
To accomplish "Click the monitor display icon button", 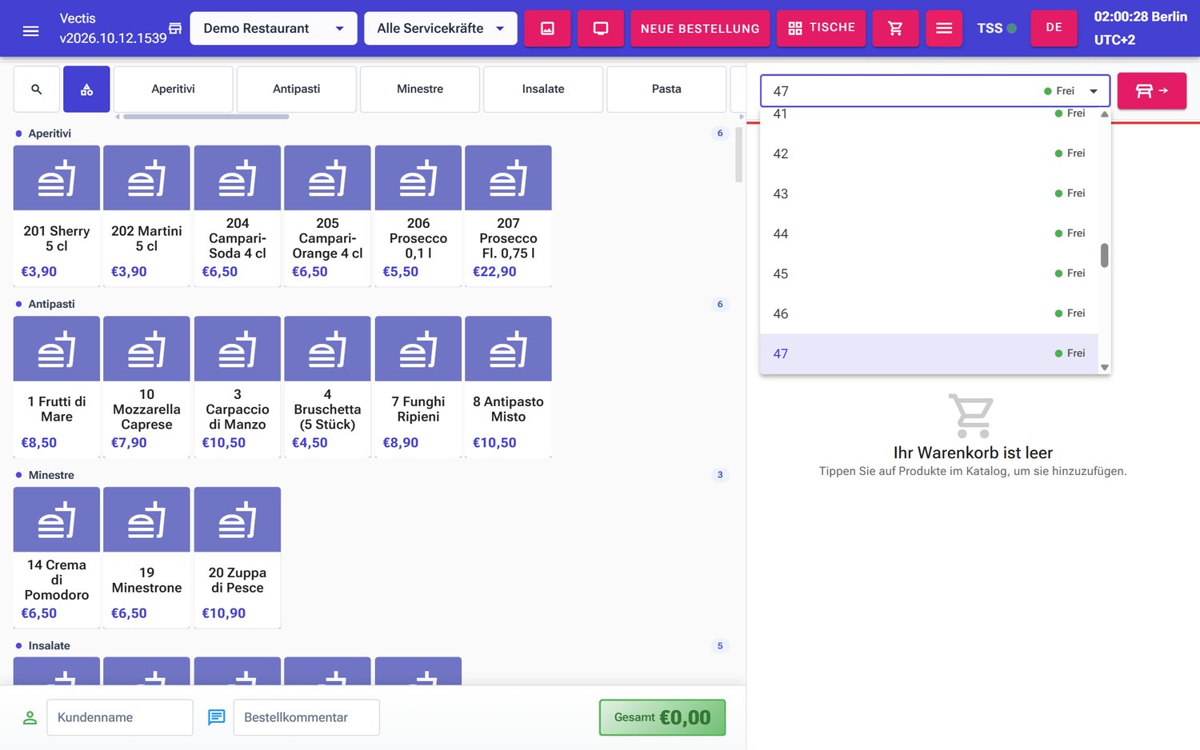I will [601, 28].
